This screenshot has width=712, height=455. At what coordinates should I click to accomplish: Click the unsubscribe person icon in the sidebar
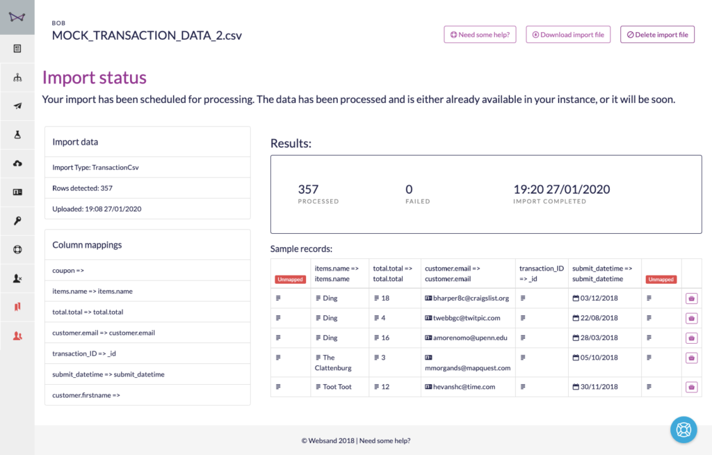coord(17,277)
